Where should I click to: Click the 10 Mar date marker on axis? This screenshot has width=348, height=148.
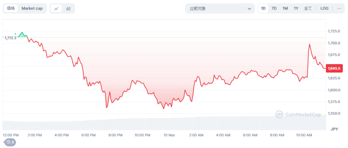point(169,135)
